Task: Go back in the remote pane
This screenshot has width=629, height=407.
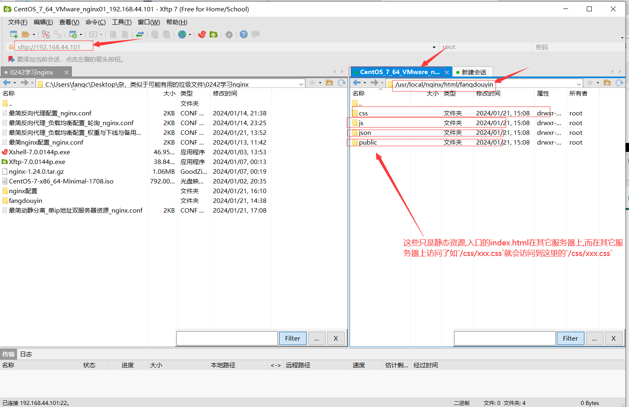Action: click(357, 83)
